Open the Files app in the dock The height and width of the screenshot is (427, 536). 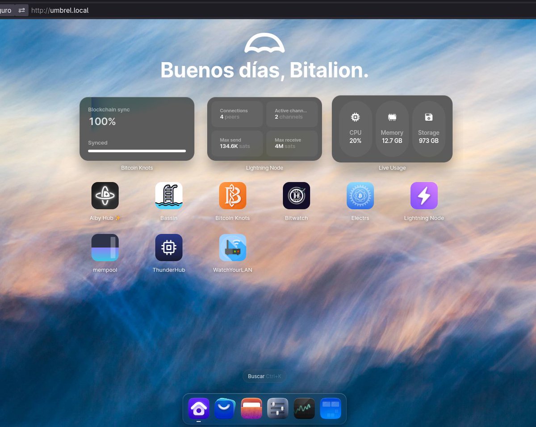251,408
